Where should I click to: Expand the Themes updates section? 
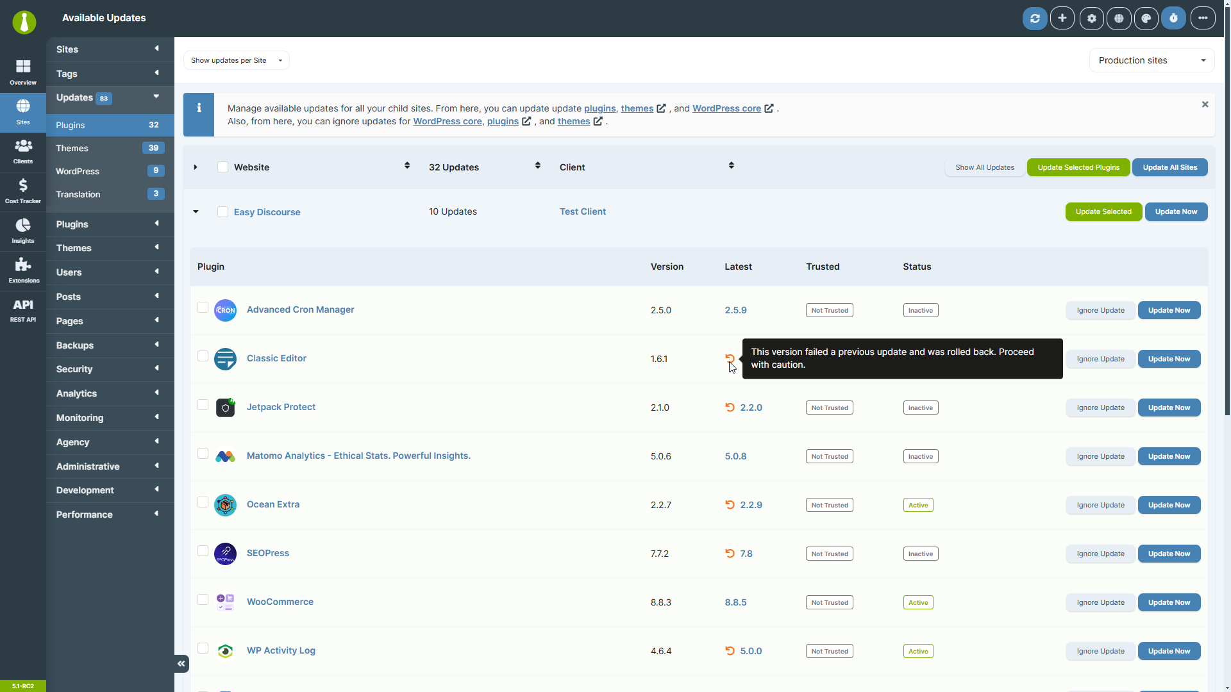coord(110,148)
